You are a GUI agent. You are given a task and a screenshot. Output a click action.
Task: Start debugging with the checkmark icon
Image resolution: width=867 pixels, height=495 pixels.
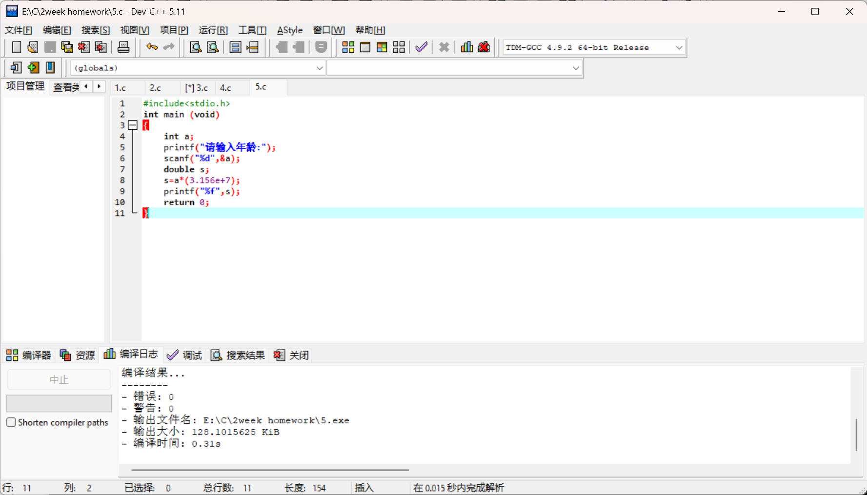pos(421,47)
